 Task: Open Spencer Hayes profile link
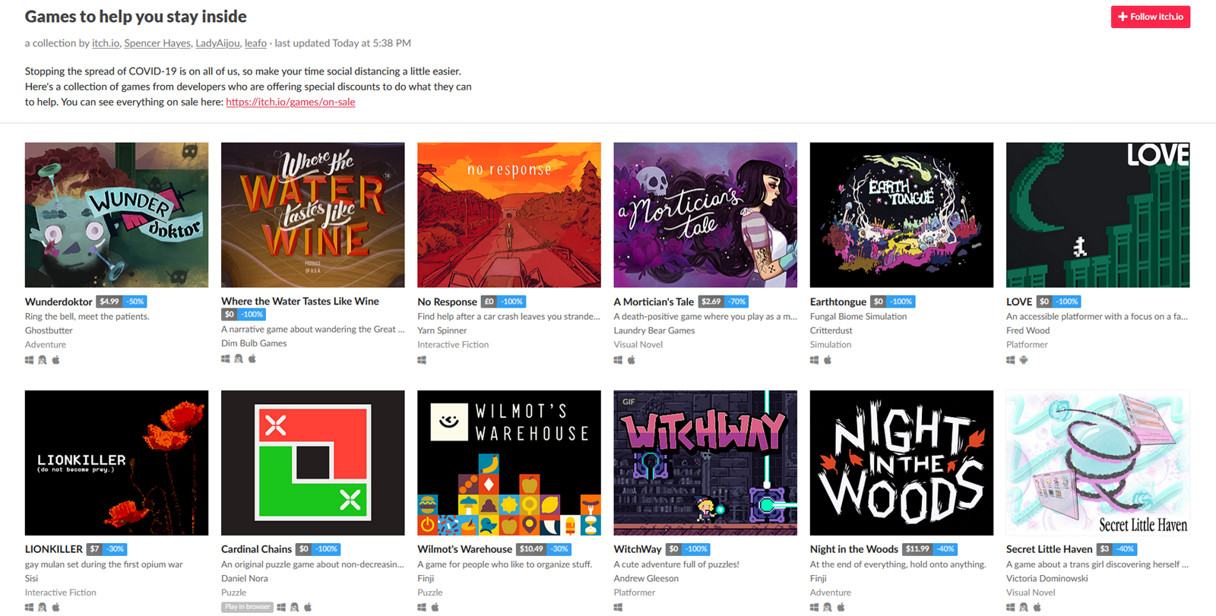tap(157, 43)
